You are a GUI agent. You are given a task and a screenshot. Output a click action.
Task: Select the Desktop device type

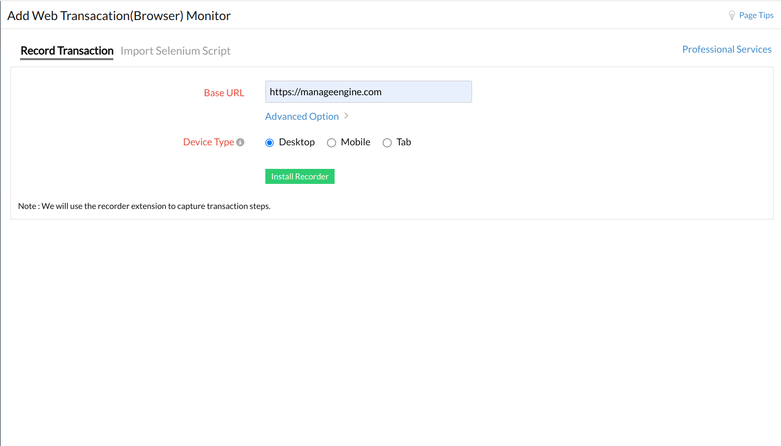(269, 142)
